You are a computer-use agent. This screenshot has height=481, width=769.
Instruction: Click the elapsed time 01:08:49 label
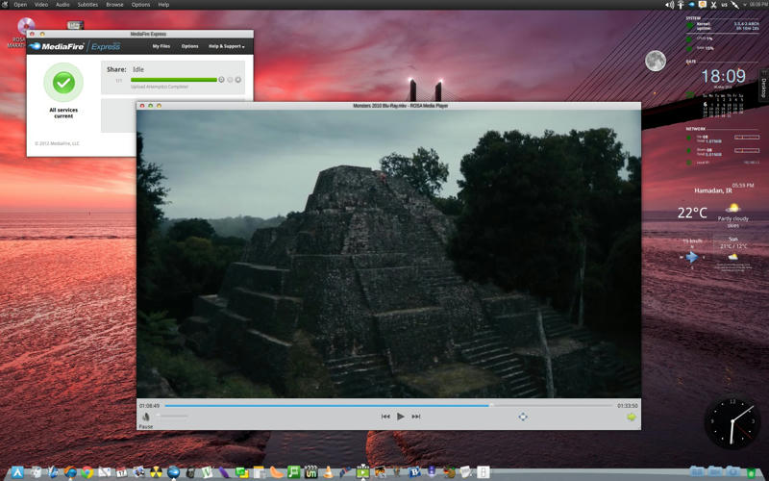point(150,406)
